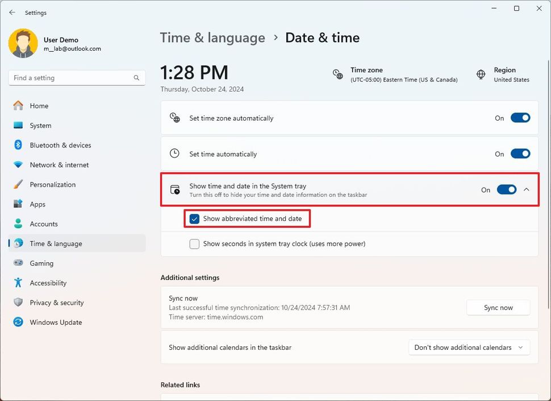Select the Accessibility icon
Screen dimensions: 551x401
(x=19, y=283)
